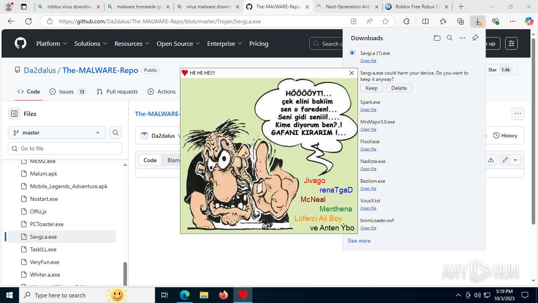
Task: View file History
Action: (505, 136)
